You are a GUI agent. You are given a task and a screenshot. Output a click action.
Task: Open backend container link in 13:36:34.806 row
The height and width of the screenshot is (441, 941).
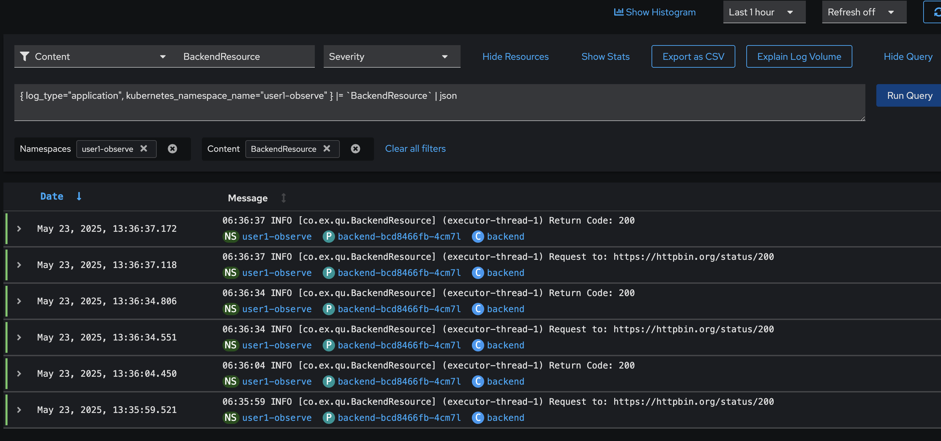coord(505,309)
